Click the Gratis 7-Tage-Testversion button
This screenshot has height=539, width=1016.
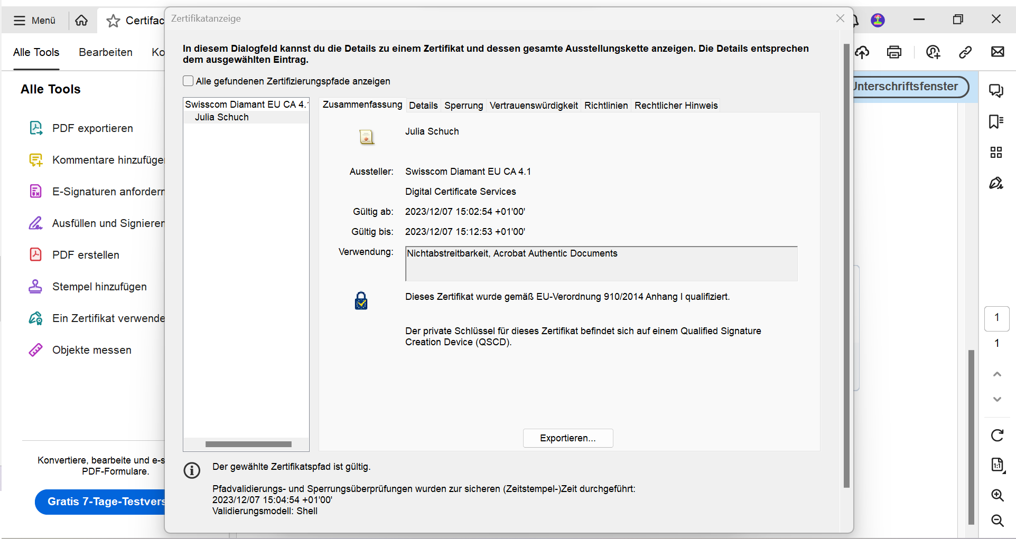(x=100, y=502)
